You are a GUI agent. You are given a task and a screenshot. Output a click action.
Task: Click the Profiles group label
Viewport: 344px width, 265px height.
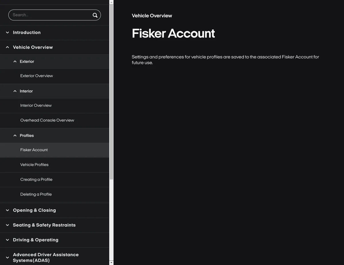tap(27, 136)
